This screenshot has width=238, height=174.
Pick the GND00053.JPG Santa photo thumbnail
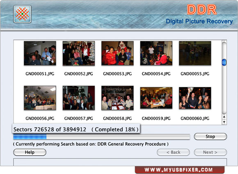click(x=117, y=53)
